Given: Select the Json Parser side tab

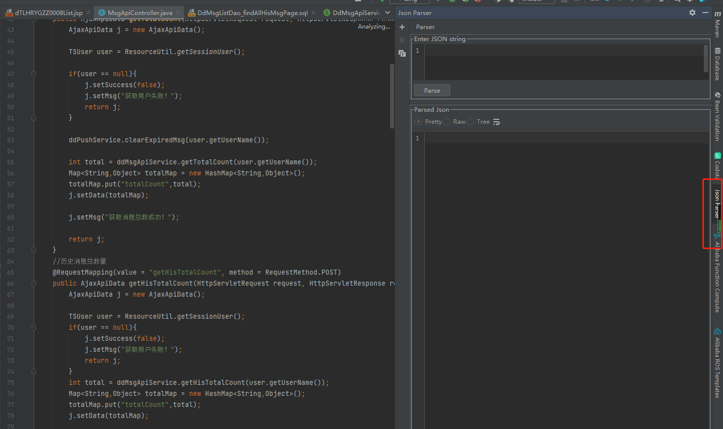Looking at the screenshot, I should 717,204.
